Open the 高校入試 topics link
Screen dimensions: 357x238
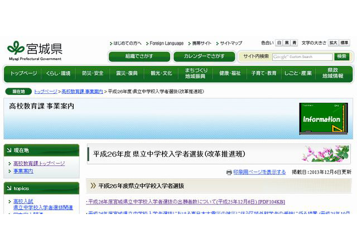coord(23,201)
